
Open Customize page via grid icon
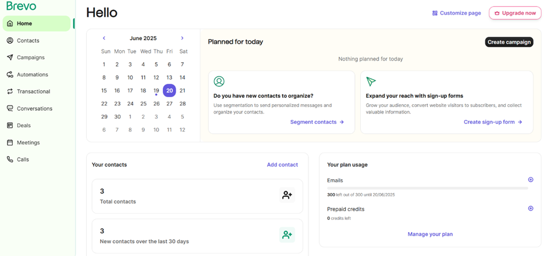pyautogui.click(x=435, y=13)
